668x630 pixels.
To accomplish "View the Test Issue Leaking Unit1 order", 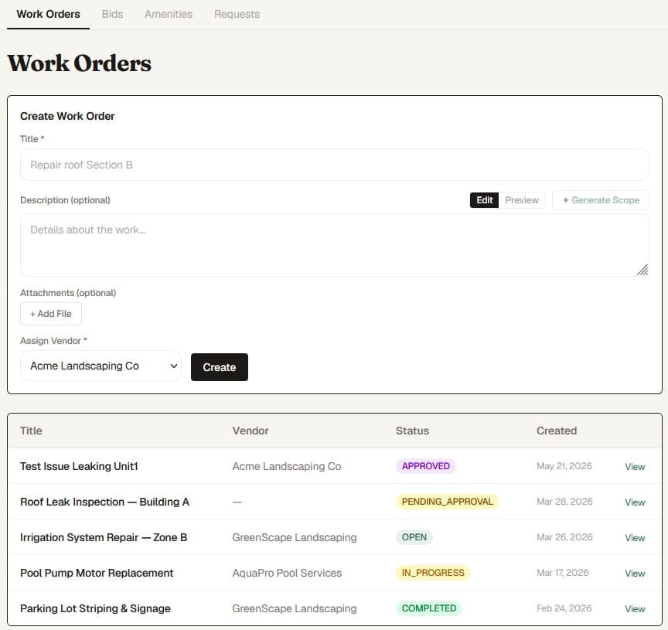I will click(x=635, y=467).
